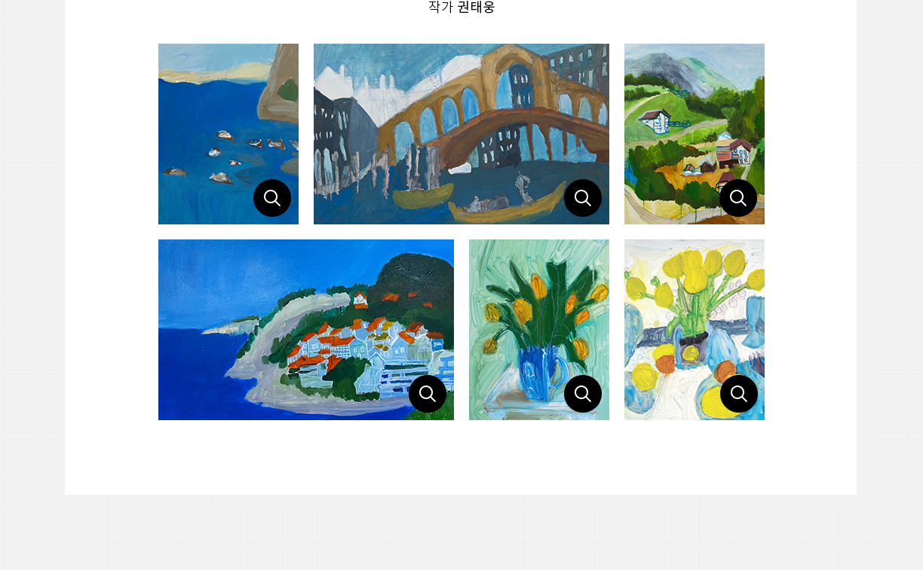
Task: Click the orange-roofed houses in the coastal painting
Action: coord(354,346)
